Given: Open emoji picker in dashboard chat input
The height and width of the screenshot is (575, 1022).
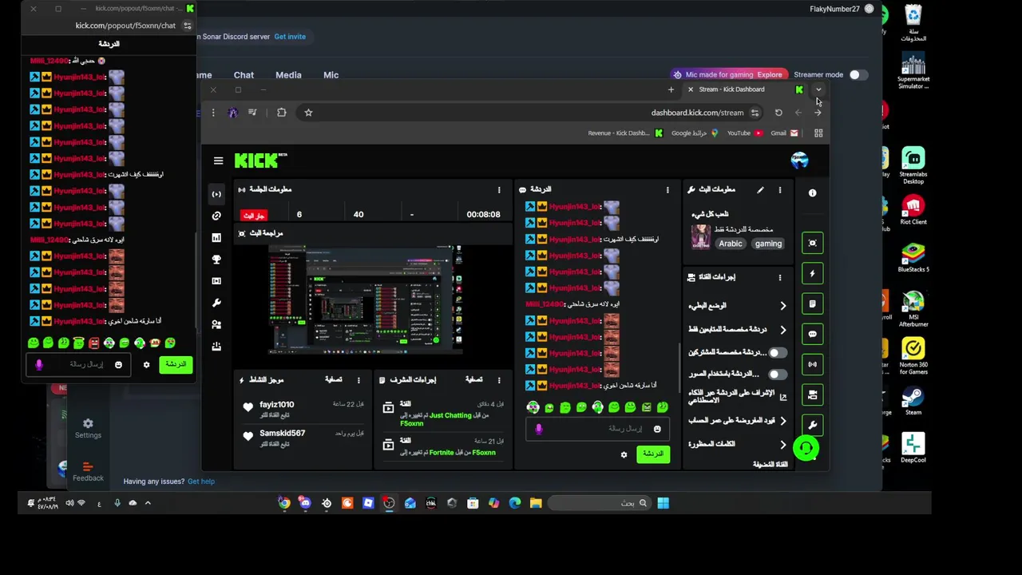Looking at the screenshot, I should [657, 429].
